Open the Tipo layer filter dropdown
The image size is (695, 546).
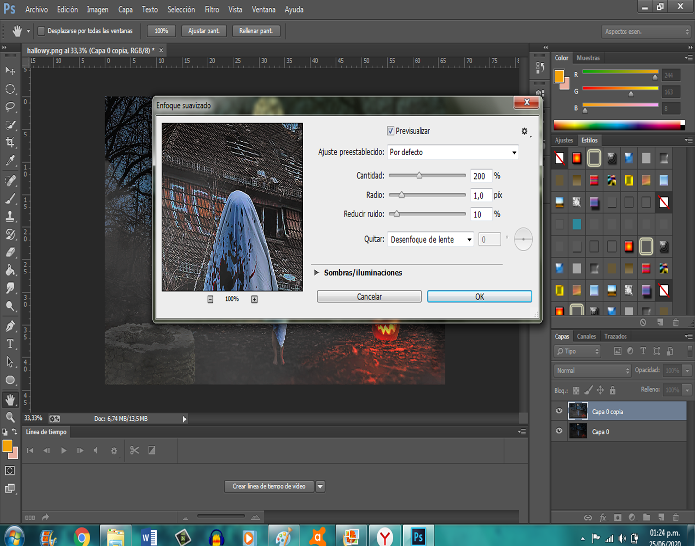[577, 351]
